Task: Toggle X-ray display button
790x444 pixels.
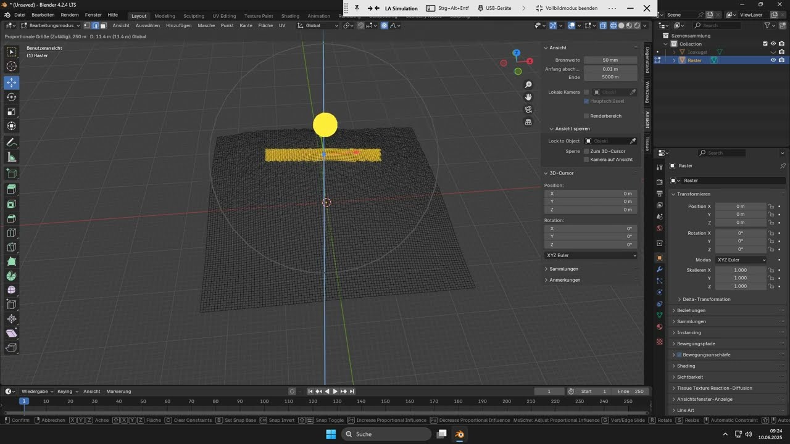Action: click(603, 25)
